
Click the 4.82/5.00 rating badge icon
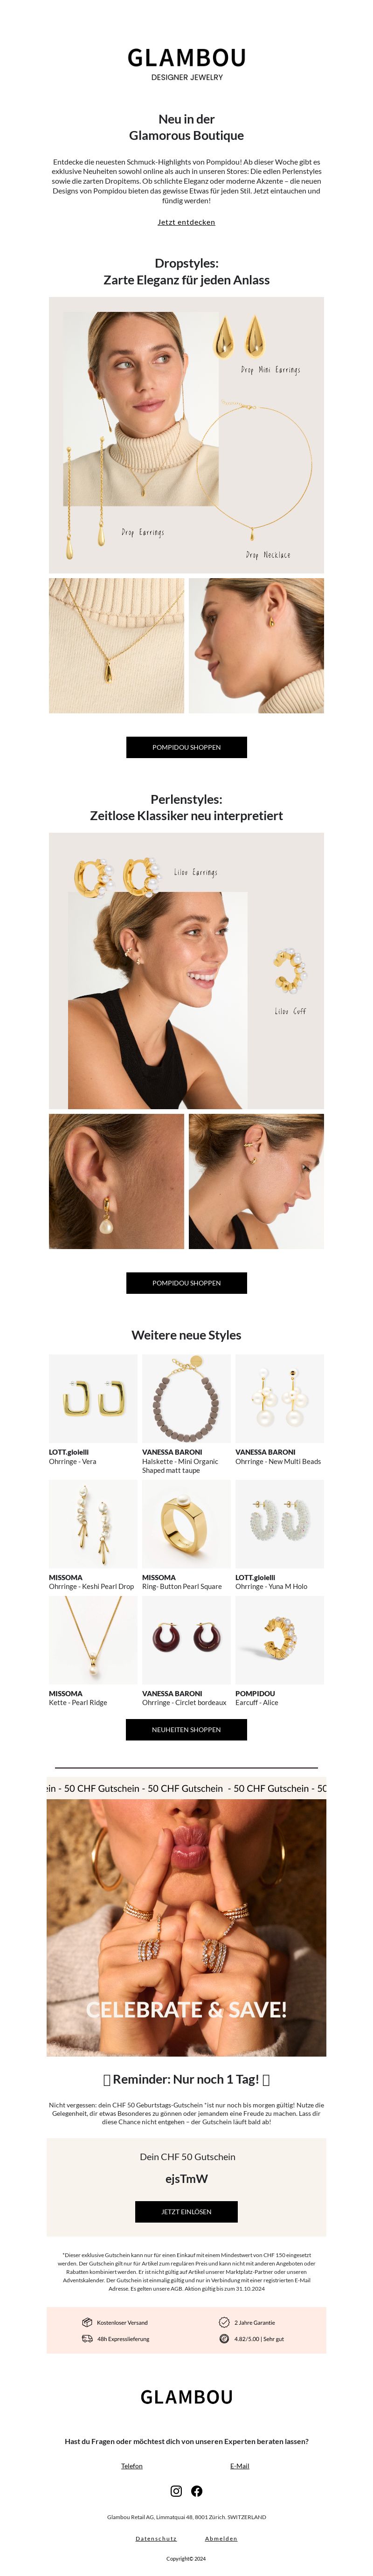(224, 2338)
